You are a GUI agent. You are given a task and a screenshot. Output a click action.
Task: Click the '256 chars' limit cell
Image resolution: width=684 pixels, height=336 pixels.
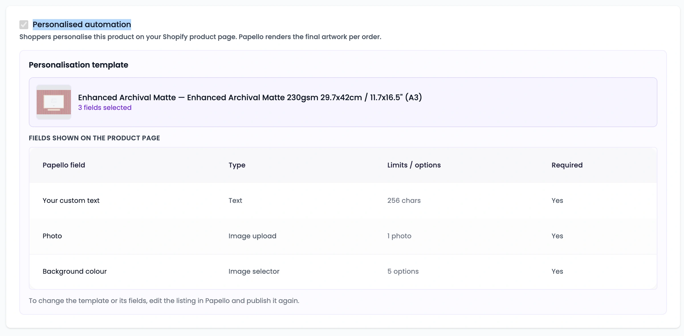coord(404,201)
